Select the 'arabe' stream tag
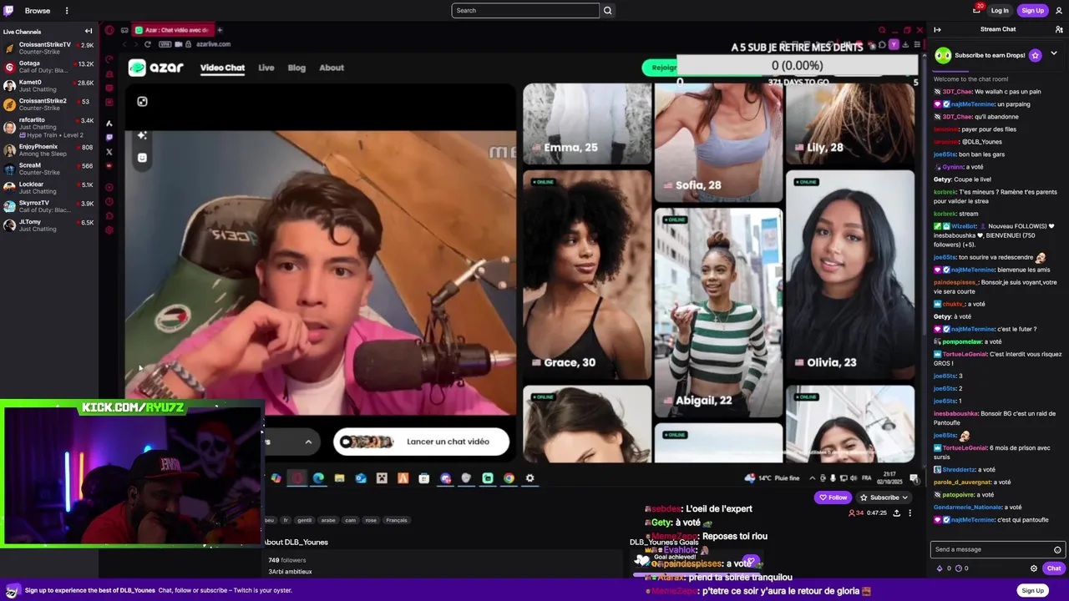Screen dimensions: 1069x601 (x=328, y=520)
